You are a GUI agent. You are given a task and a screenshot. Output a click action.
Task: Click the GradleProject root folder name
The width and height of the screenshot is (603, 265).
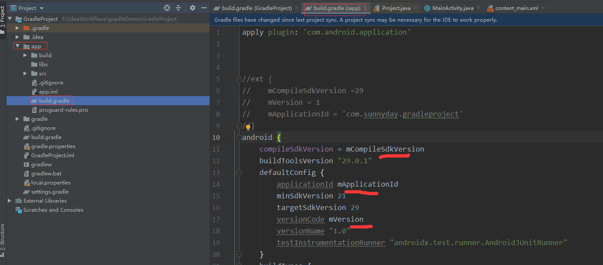40,19
